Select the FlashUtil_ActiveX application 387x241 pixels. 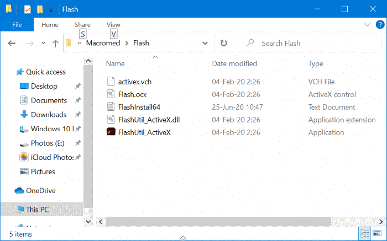coord(144,133)
